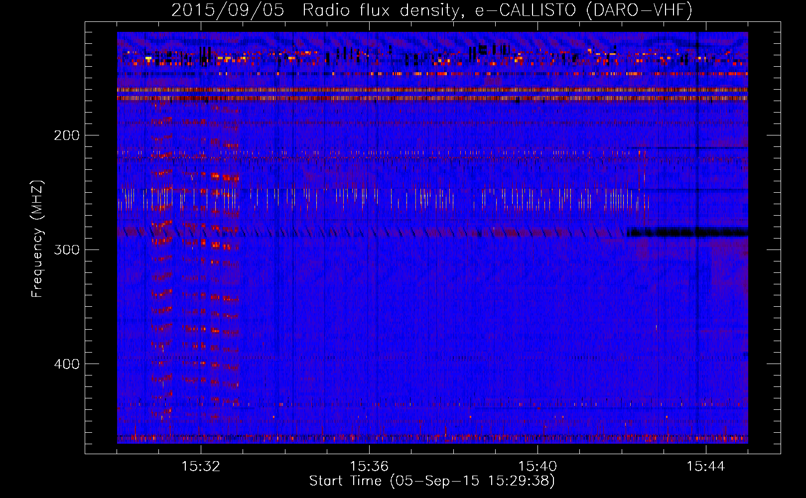Select the 400 frequency axis label
The height and width of the screenshot is (498, 806).
67,364
